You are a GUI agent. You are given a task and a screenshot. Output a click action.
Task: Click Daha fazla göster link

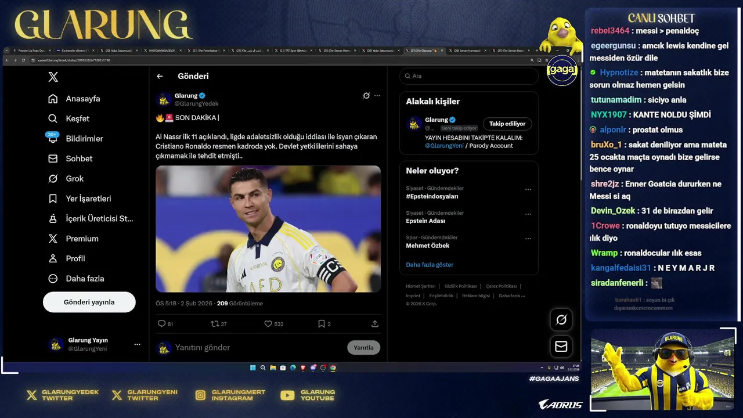(430, 265)
